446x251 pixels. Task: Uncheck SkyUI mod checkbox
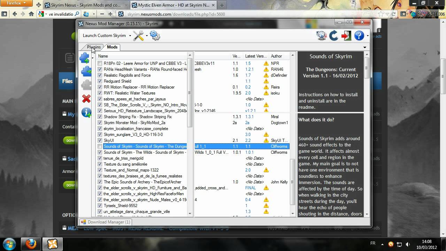(100, 140)
